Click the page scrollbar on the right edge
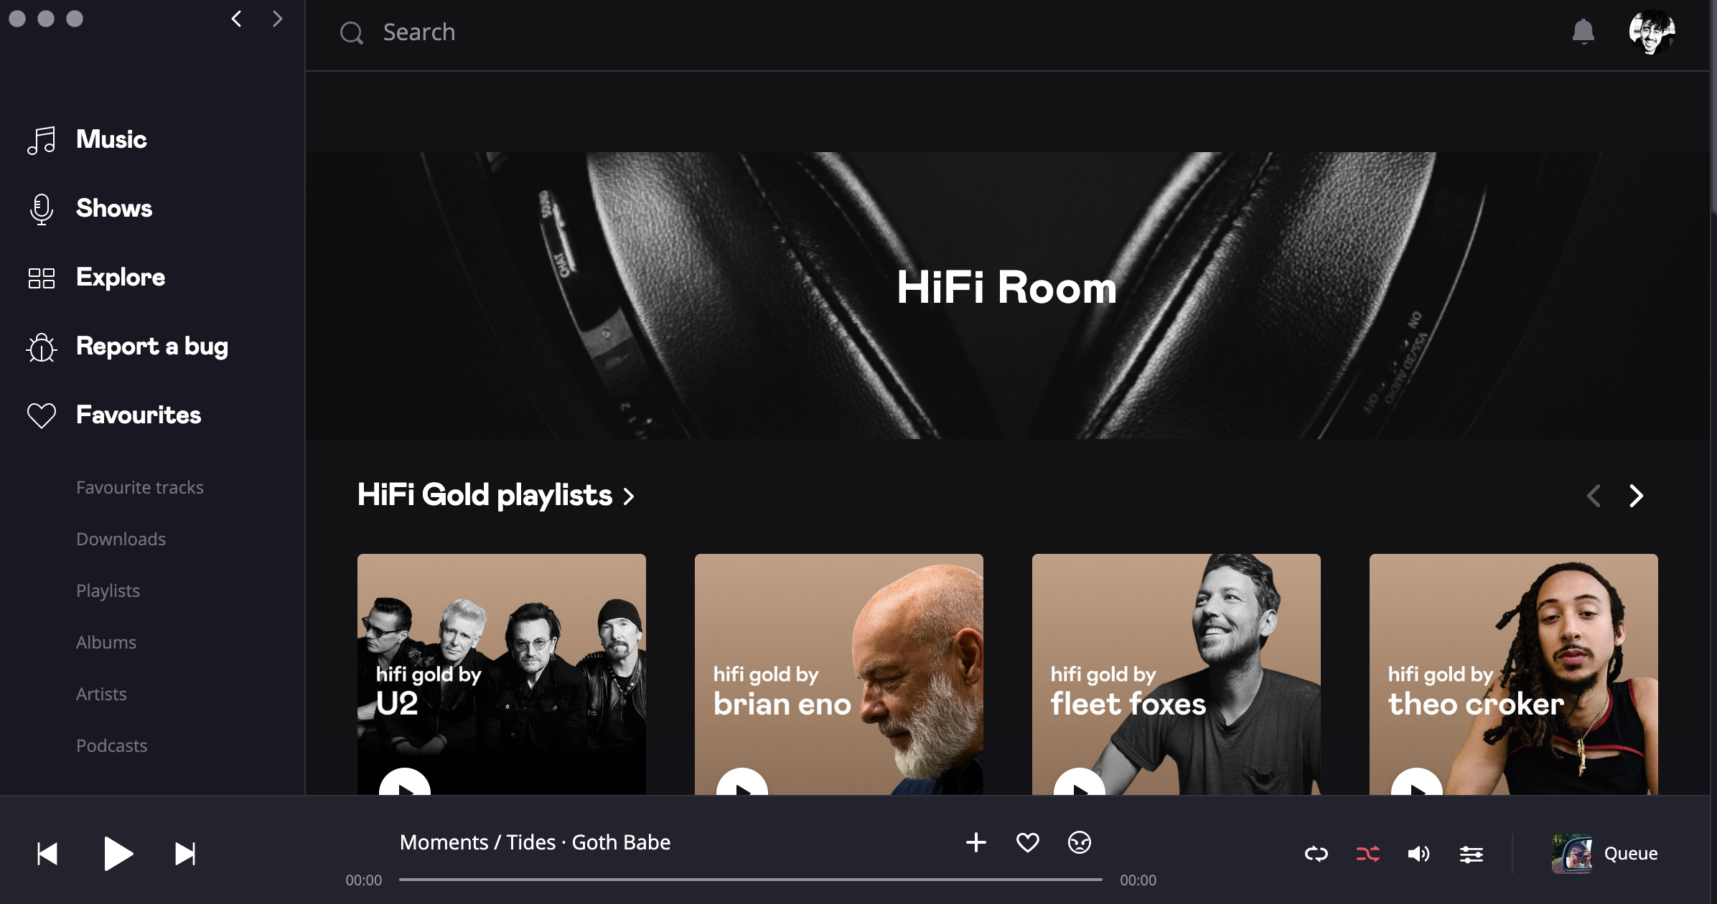Viewport: 1717px width, 904px height. 1713,108
